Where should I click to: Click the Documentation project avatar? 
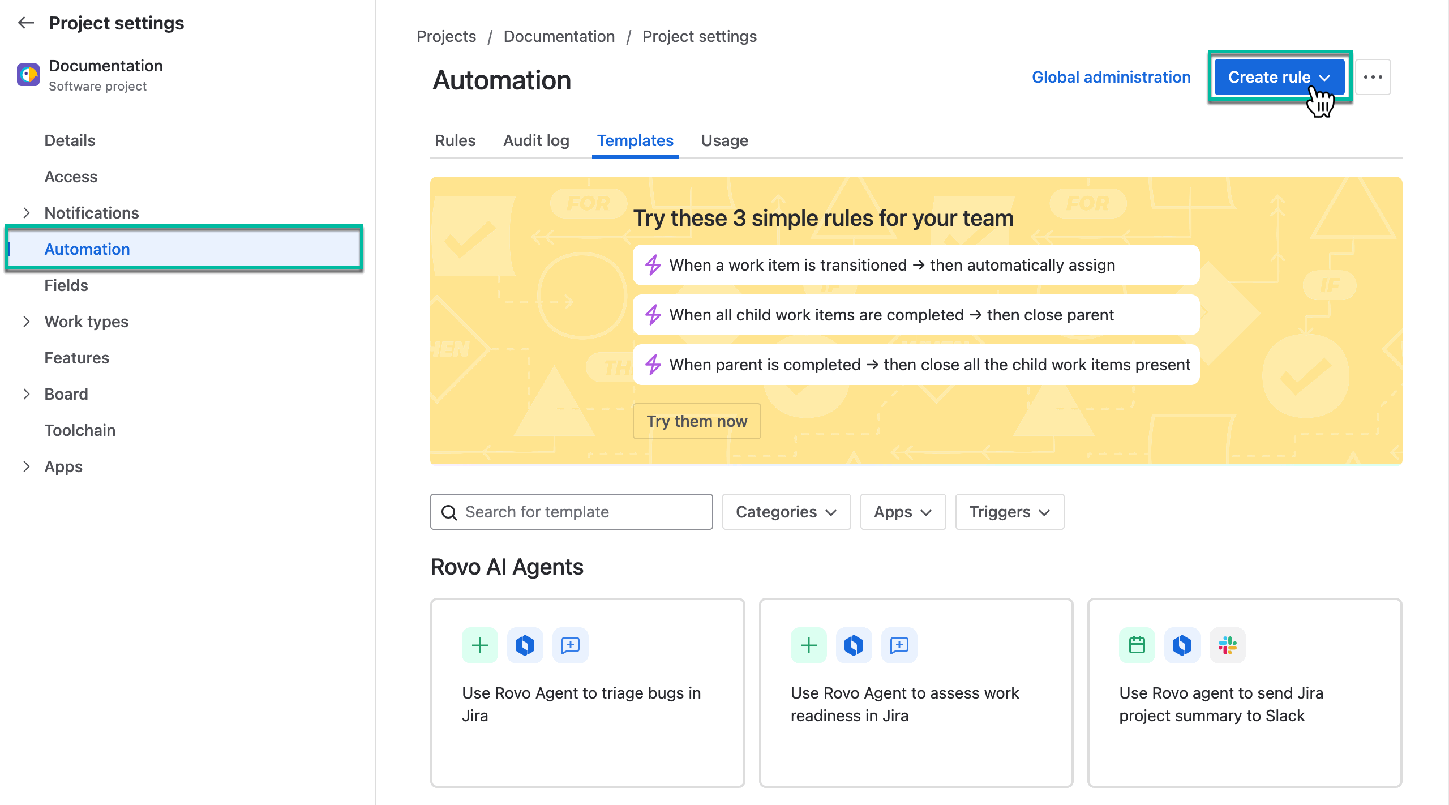click(28, 74)
